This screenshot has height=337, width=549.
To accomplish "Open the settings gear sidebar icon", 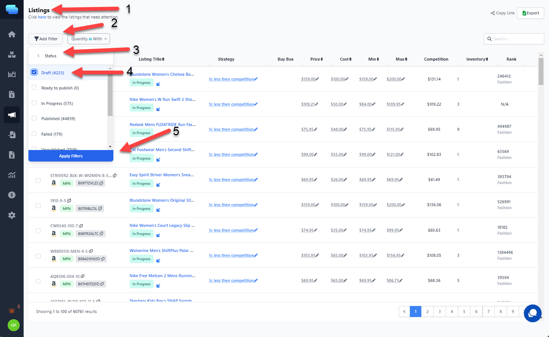I will 12,215.
